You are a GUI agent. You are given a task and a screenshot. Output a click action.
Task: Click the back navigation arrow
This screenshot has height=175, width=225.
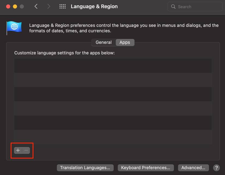pyautogui.click(x=36, y=6)
